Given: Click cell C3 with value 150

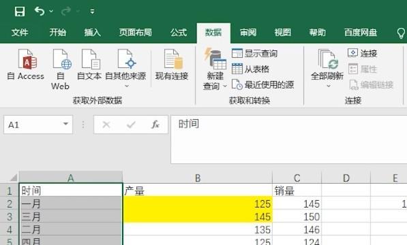Looking at the screenshot, I should pyautogui.click(x=297, y=216).
